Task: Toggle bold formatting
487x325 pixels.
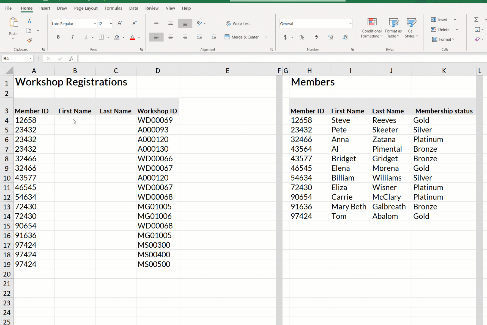Action: (x=58, y=37)
